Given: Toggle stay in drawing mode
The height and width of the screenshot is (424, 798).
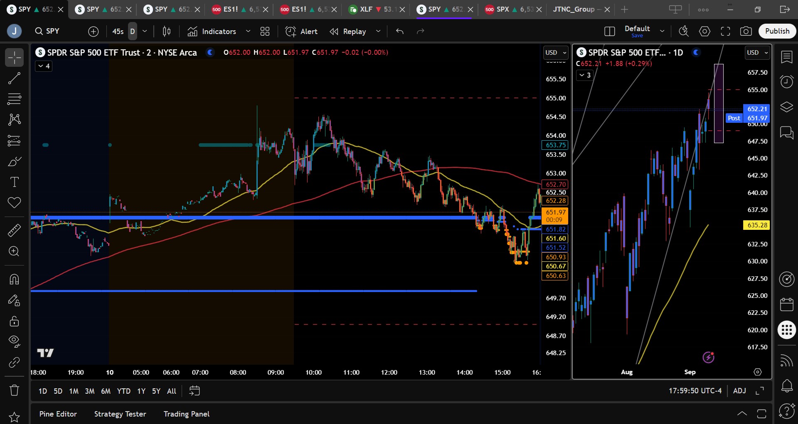Looking at the screenshot, I should (x=14, y=300).
